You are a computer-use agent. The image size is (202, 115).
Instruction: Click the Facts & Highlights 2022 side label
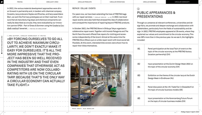(2, 44)
